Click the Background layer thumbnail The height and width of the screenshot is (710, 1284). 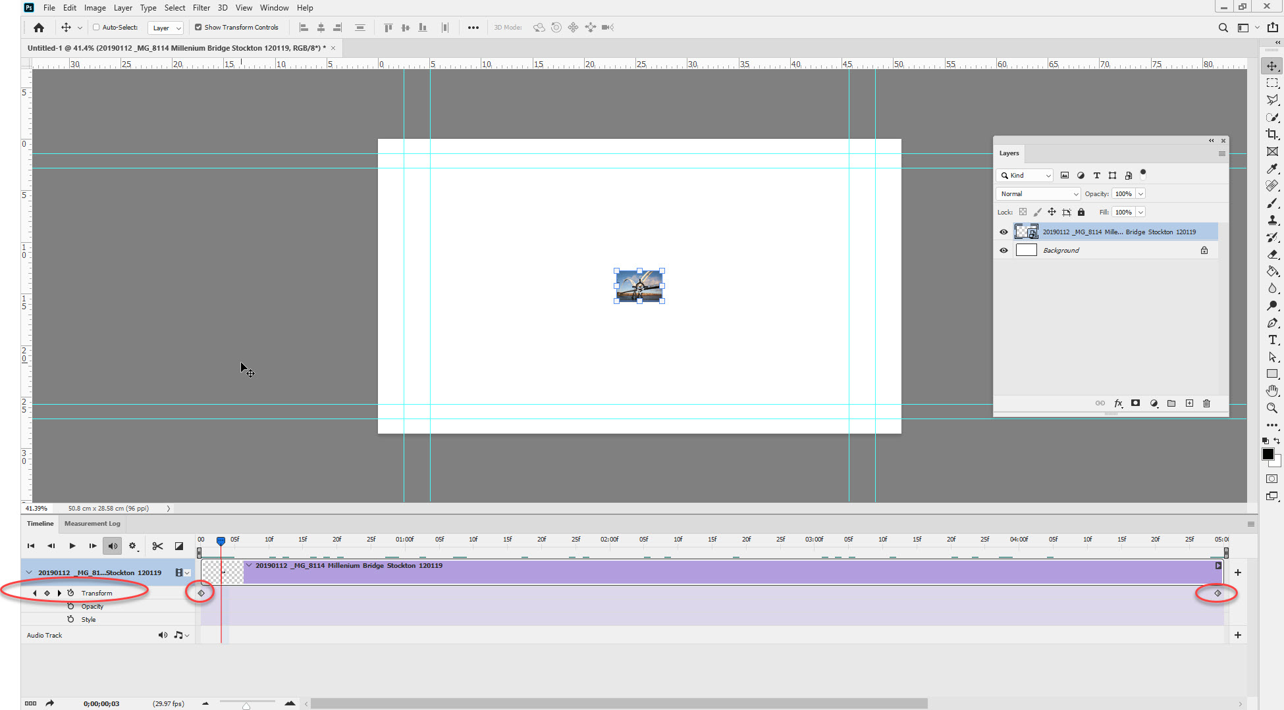coord(1026,251)
